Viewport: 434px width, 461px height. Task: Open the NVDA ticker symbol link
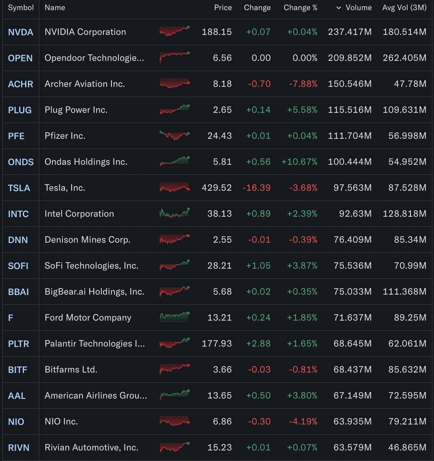click(21, 32)
